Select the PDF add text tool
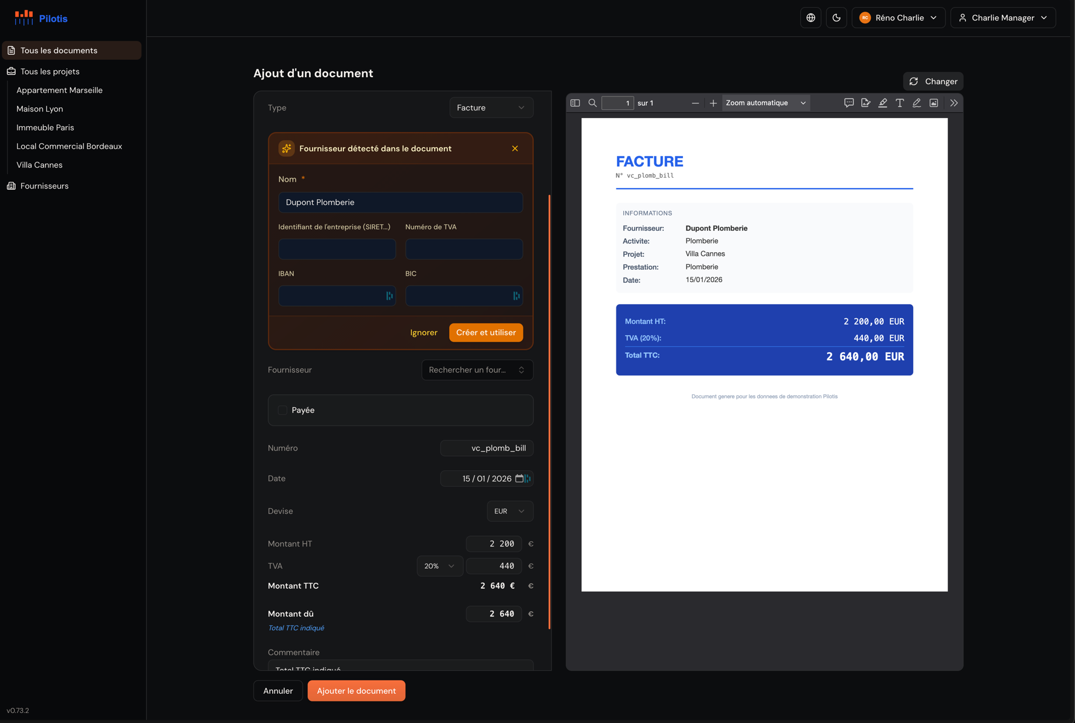The height and width of the screenshot is (723, 1075). (900, 103)
